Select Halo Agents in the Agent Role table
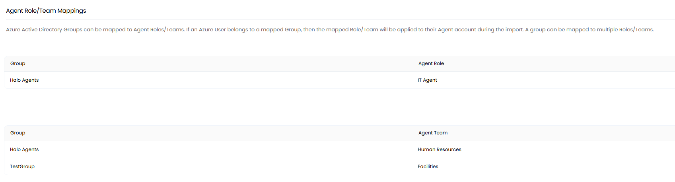 [x=24, y=80]
